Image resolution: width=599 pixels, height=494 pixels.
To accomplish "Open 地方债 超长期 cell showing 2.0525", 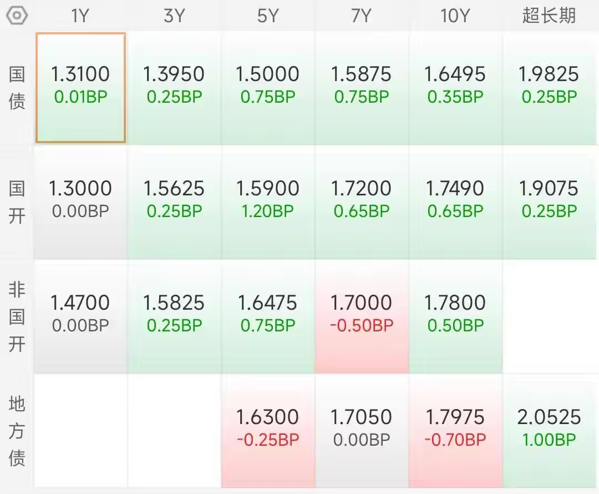I will (549, 431).
